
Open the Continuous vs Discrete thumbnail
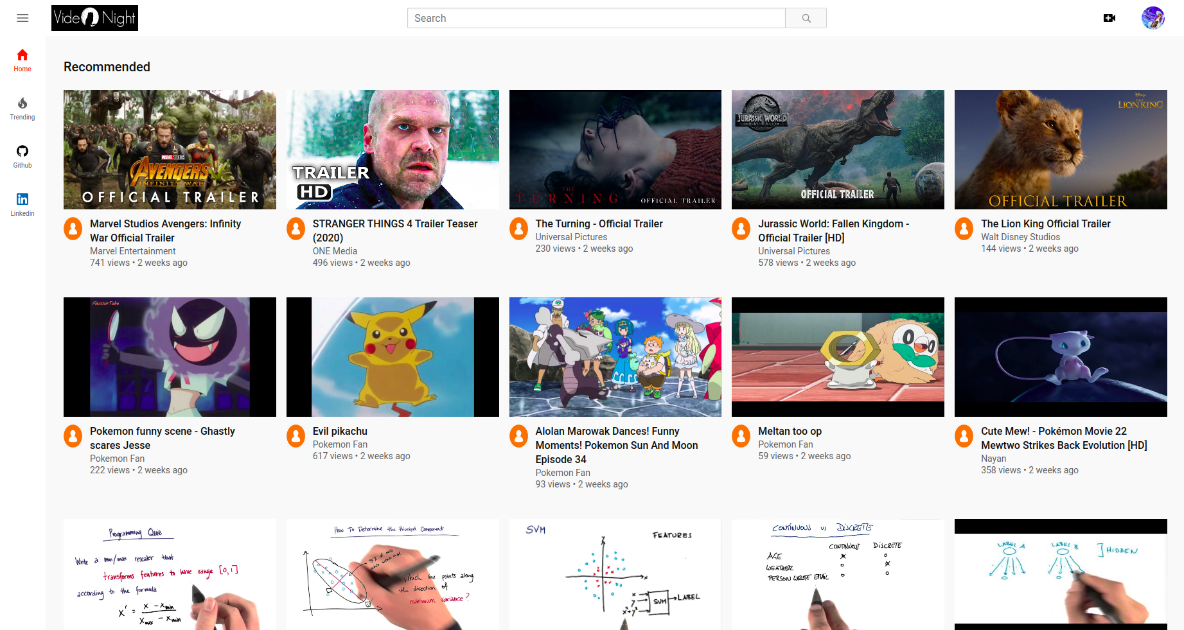pyautogui.click(x=838, y=574)
